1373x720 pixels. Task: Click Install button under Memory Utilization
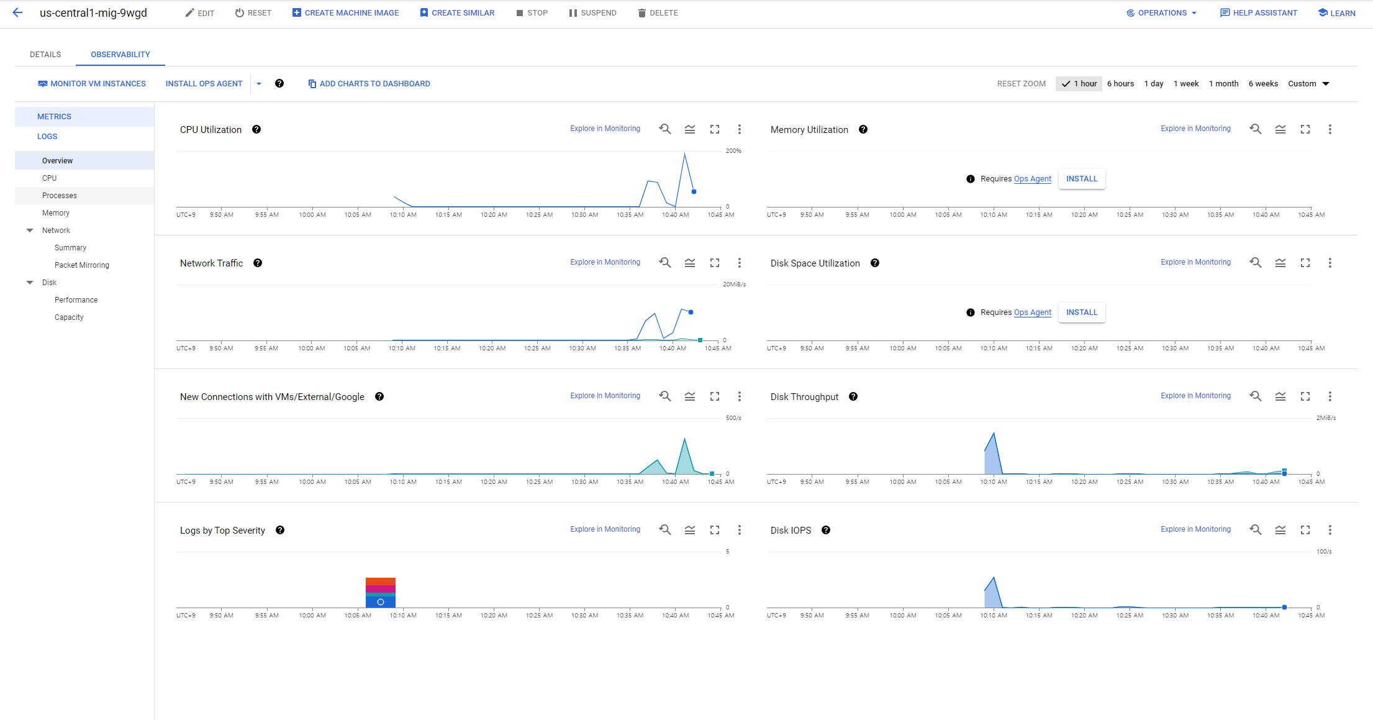pos(1082,179)
